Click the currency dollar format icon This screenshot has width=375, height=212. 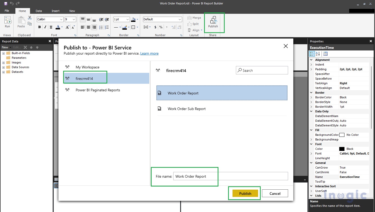click(x=155, y=27)
